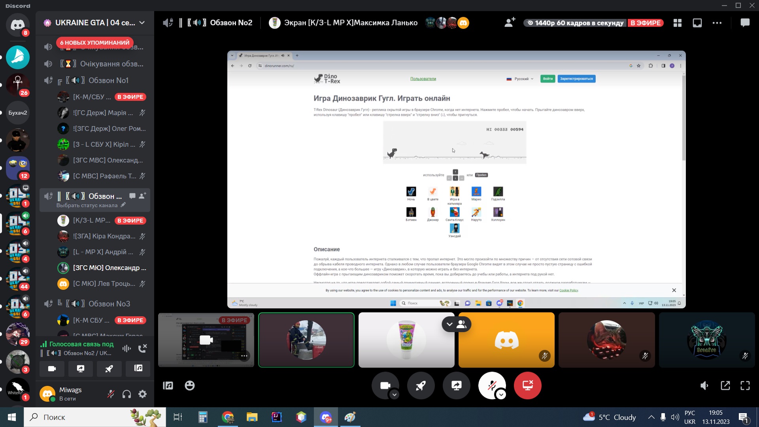
Task: Show hidden system tray icons
Action: [651, 417]
